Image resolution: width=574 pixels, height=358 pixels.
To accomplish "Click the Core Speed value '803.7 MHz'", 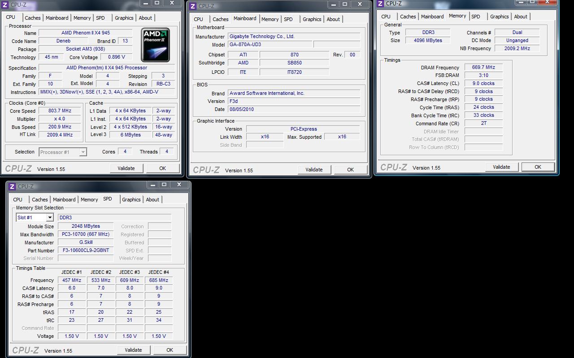I will (x=60, y=111).
